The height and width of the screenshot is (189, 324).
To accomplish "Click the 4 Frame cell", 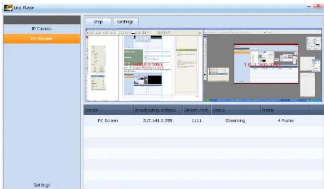I will point(285,121).
